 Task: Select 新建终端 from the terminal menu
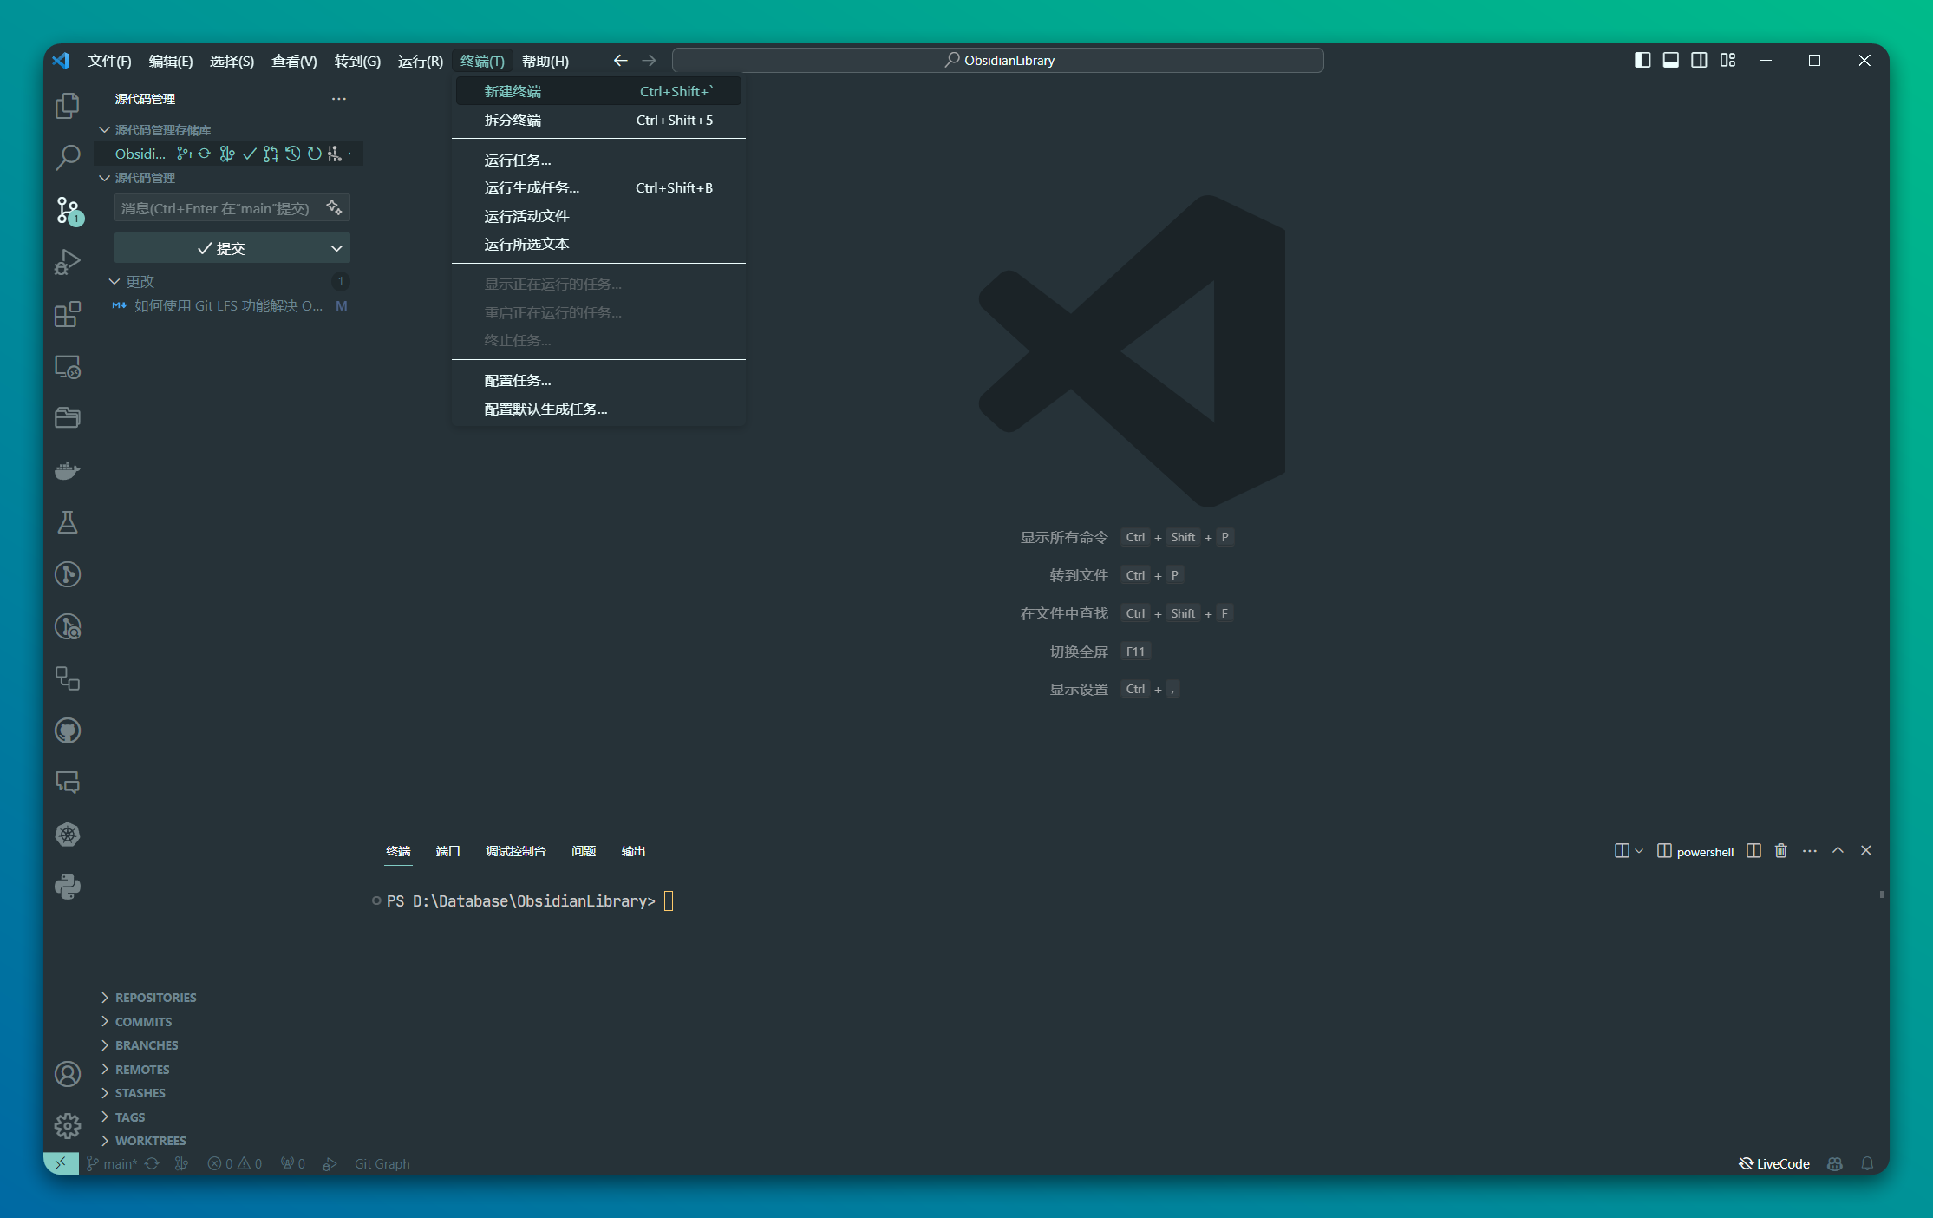598,91
